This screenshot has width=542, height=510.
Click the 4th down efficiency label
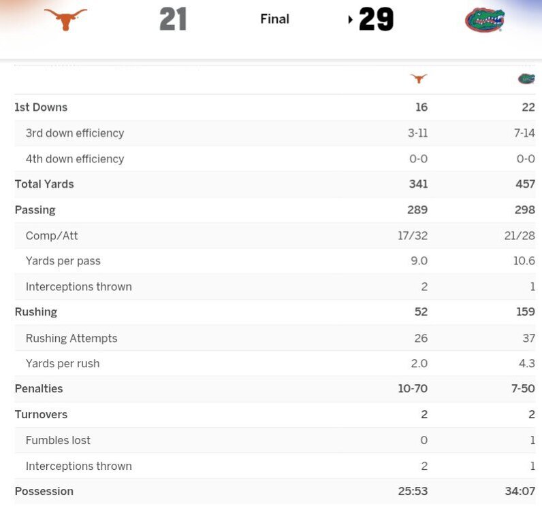pyautogui.click(x=75, y=159)
